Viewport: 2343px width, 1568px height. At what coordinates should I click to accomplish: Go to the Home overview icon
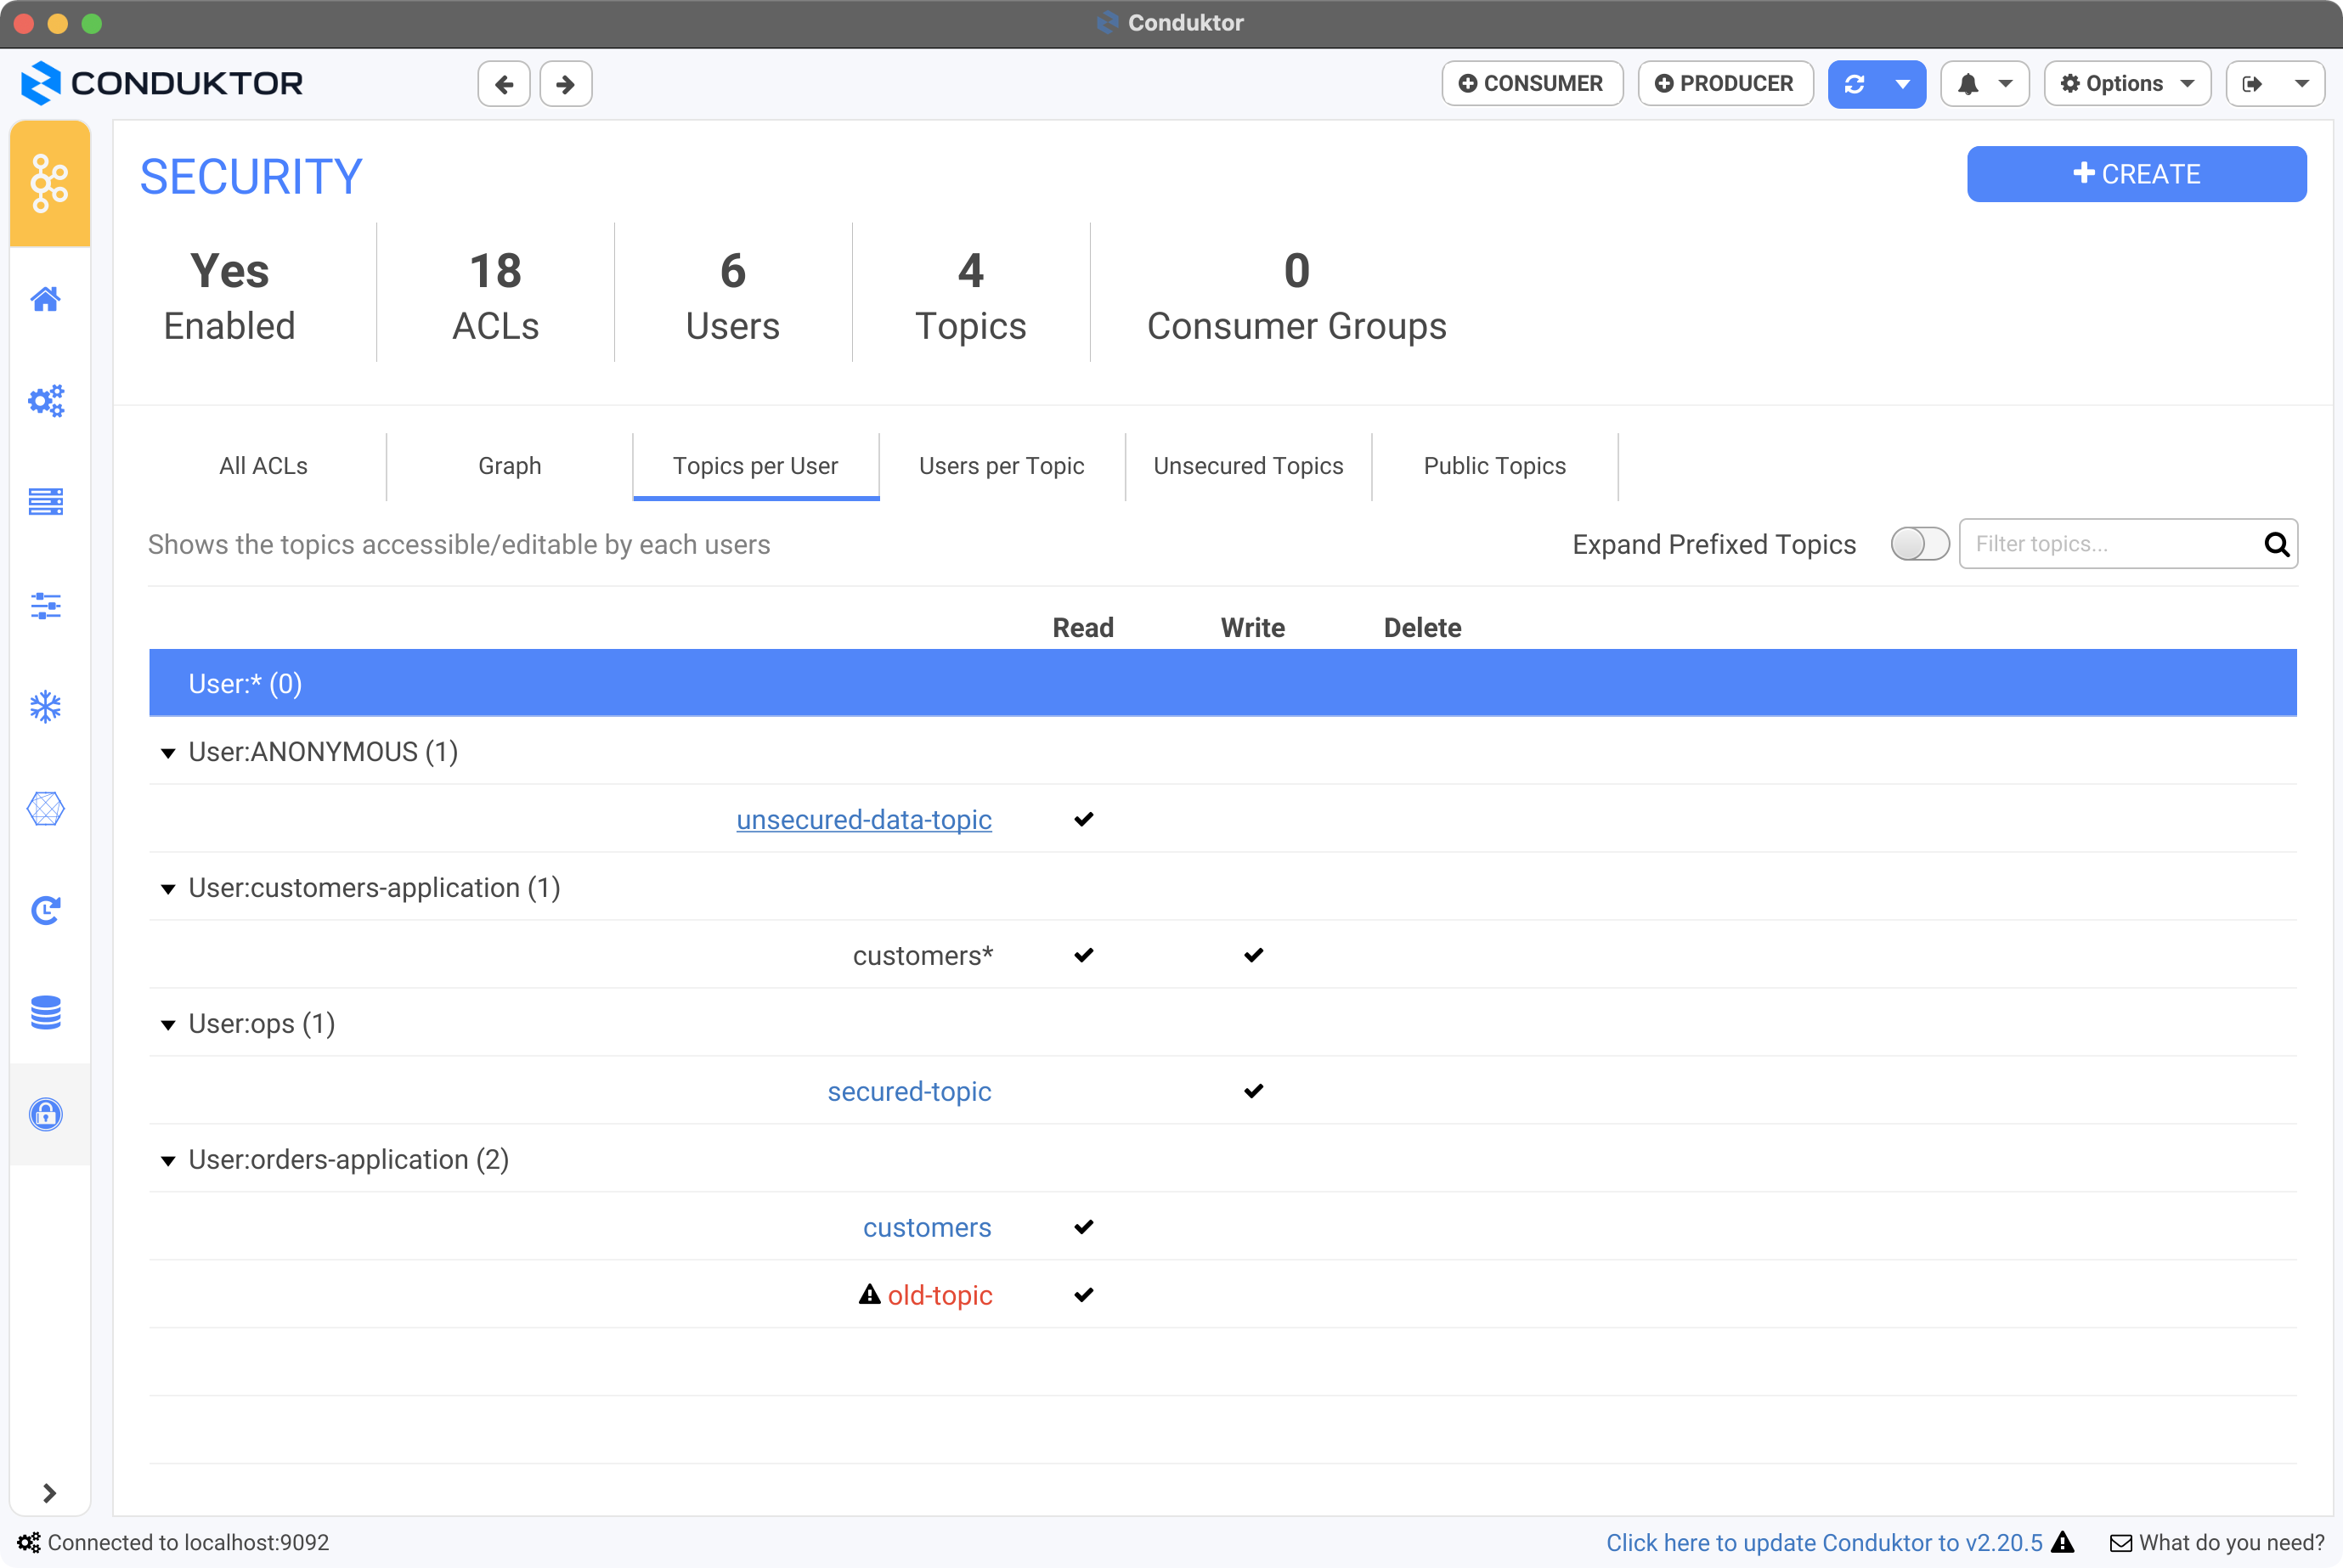click(x=46, y=298)
